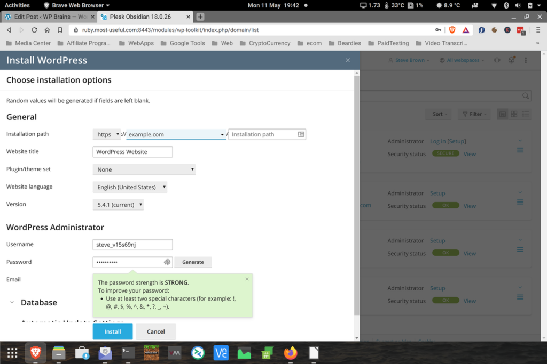Open the file manager drawer icon in the dock
The width and height of the screenshot is (547, 364).
pos(59,353)
